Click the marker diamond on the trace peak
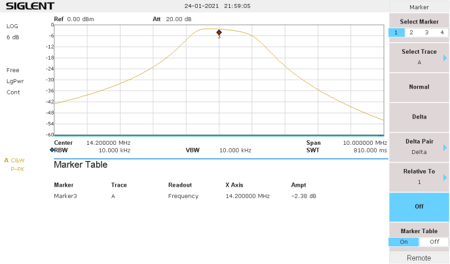Image resolution: width=450 pixels, height=264 pixels. (219, 32)
